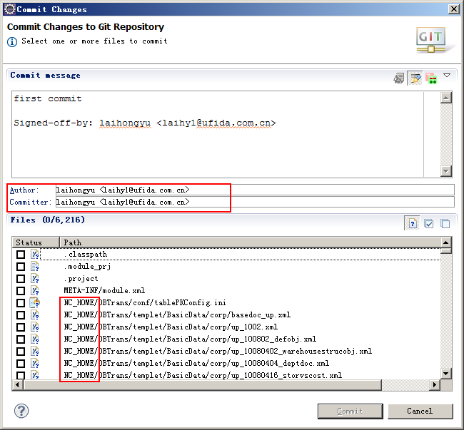Click the vertical scrollbar thumb in file list
Image resolution: width=464 pixels, height=430 pixels.
point(446,251)
